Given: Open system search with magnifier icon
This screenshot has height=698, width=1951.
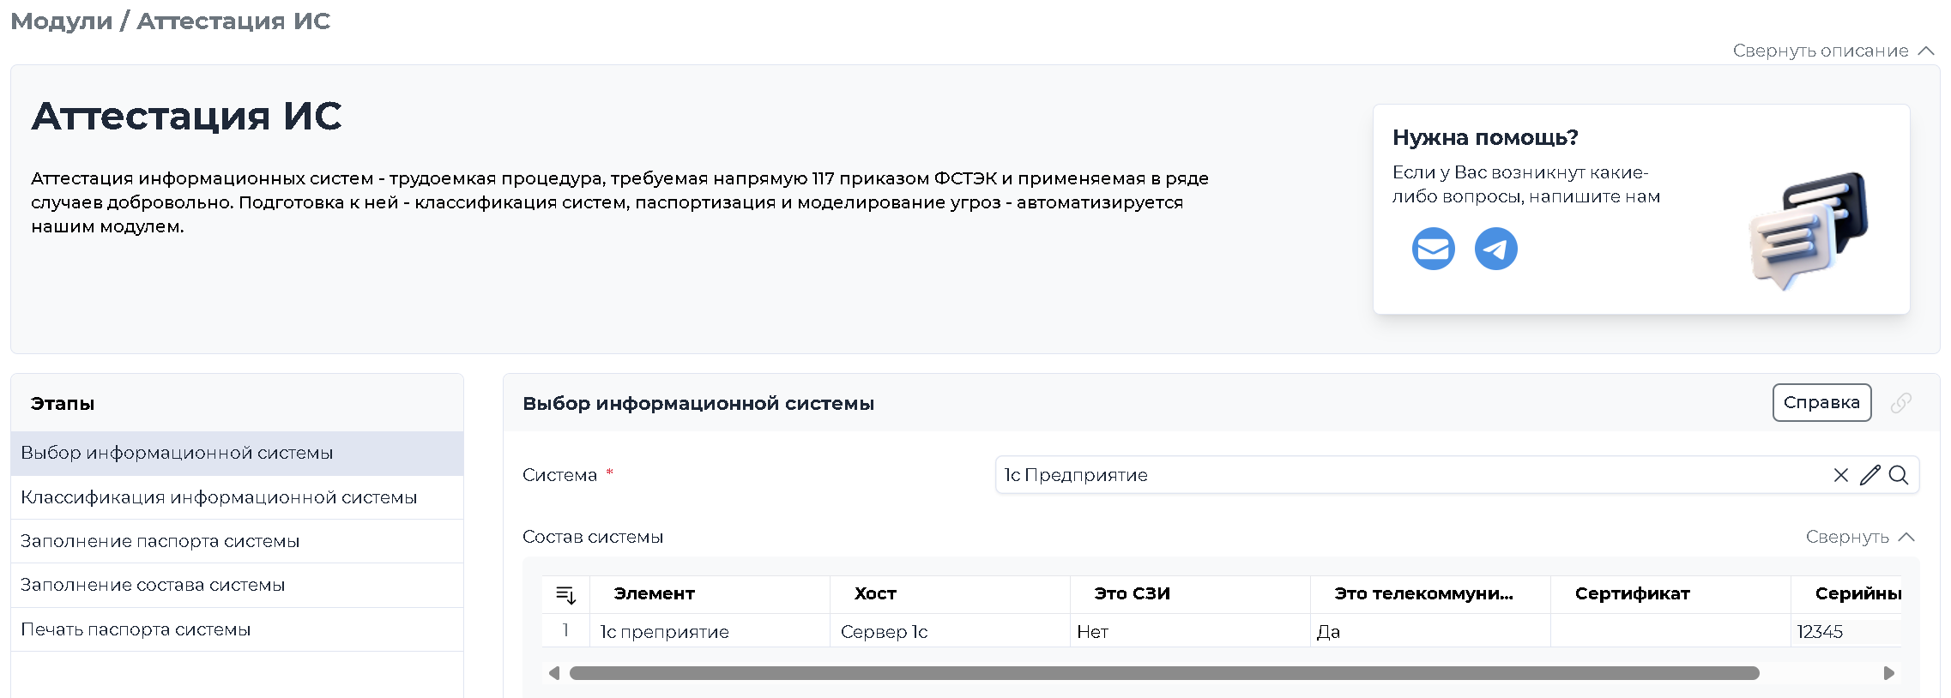Looking at the screenshot, I should click(x=1899, y=475).
